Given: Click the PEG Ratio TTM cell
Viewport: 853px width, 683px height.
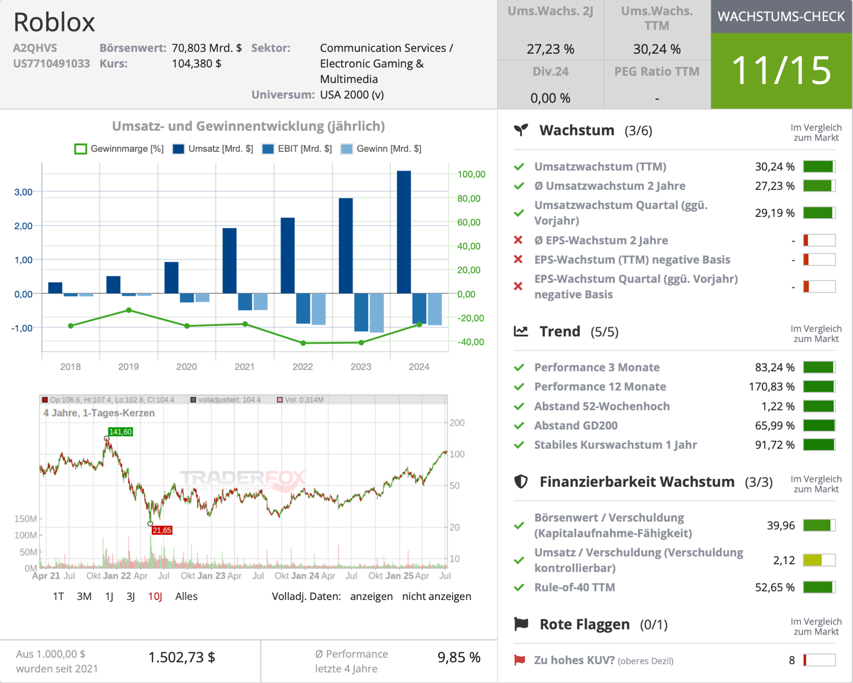Looking at the screenshot, I should click(x=657, y=84).
